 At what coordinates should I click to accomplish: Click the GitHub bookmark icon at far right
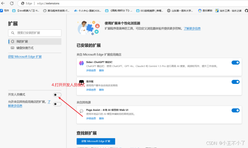point(246,11)
